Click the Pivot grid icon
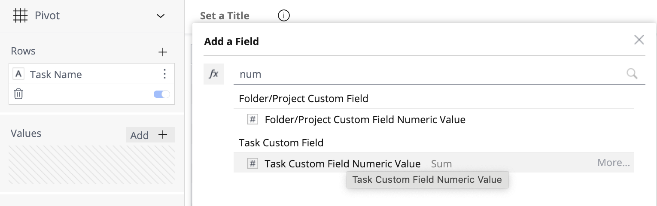 coord(20,16)
